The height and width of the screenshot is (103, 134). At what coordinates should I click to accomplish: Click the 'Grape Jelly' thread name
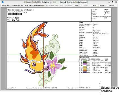(x=99, y=72)
